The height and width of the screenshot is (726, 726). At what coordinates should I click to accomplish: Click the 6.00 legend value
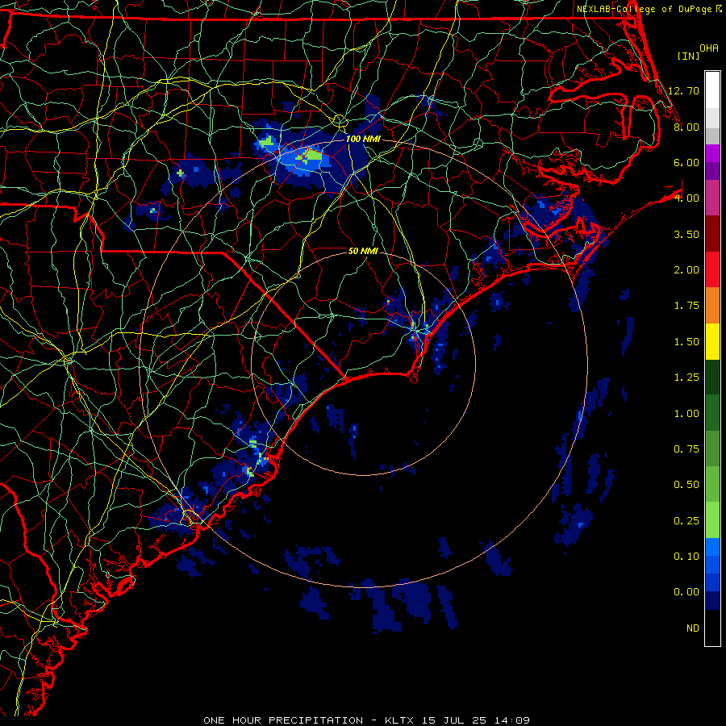pyautogui.click(x=686, y=162)
